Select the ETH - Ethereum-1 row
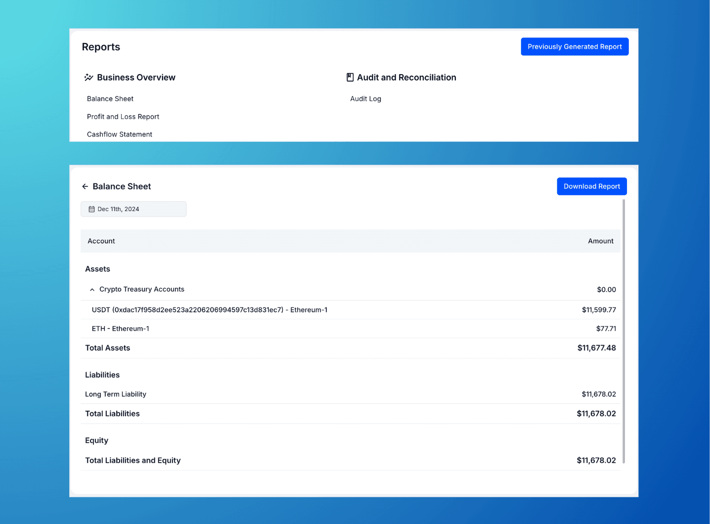The height and width of the screenshot is (524, 710). [120, 329]
